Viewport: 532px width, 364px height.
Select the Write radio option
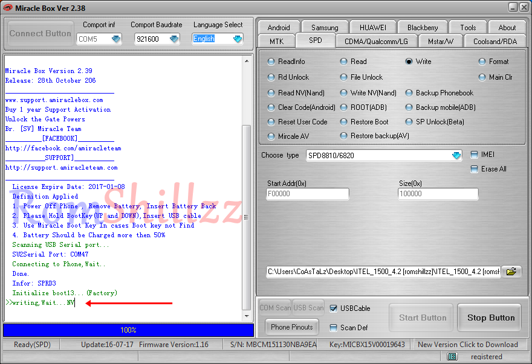click(x=418, y=62)
